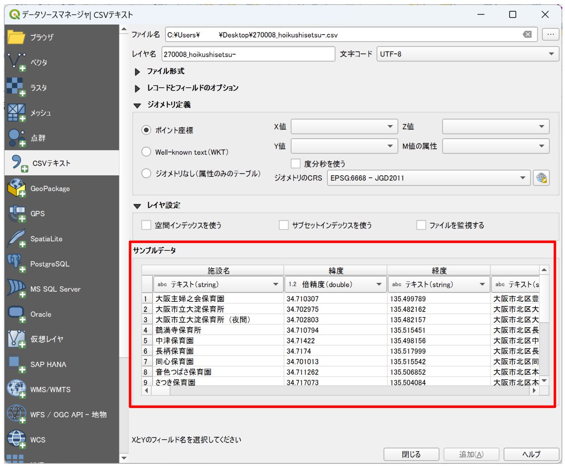
Task: Browse for file with the … button
Action: pyautogui.click(x=550, y=34)
